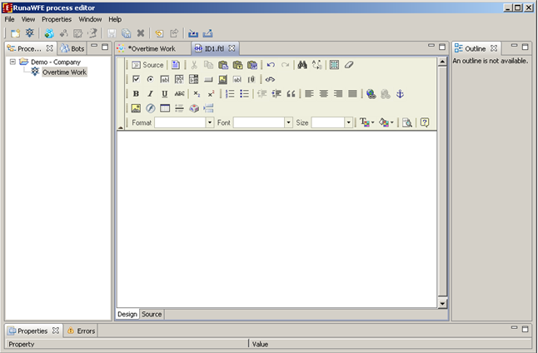Viewport: 538px width, 353px height.
Task: Insert a numbered list
Action: (x=231, y=94)
